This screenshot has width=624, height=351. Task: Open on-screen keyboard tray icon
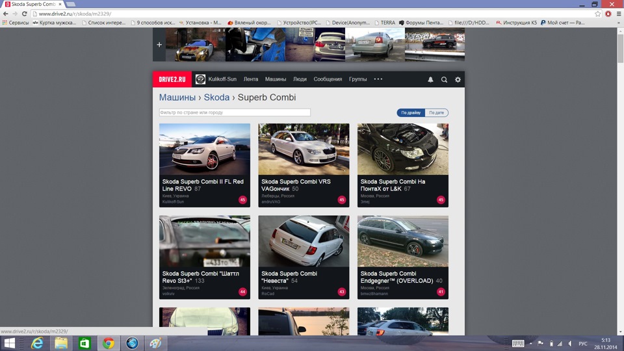[518, 343]
